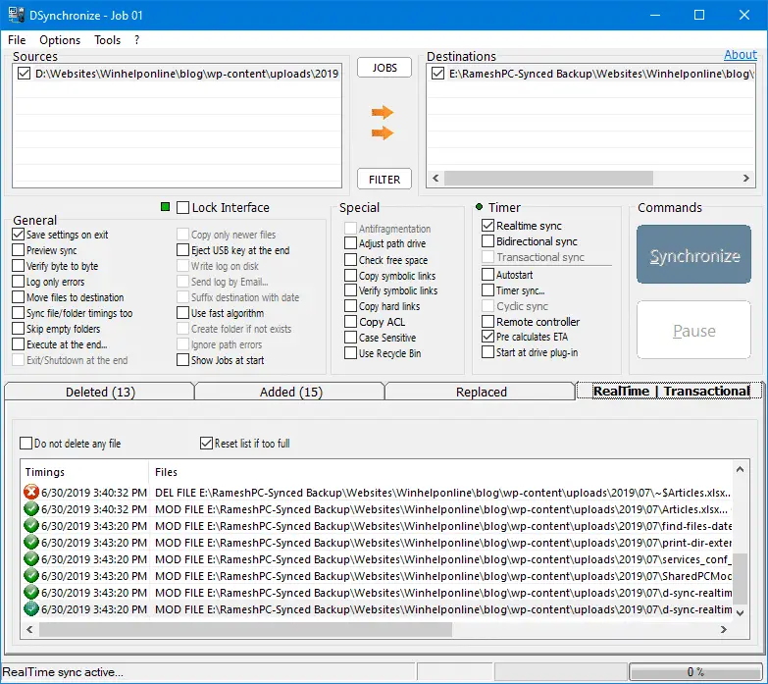Click down arrow of log list scrollbar
This screenshot has height=684, width=768.
[x=741, y=613]
